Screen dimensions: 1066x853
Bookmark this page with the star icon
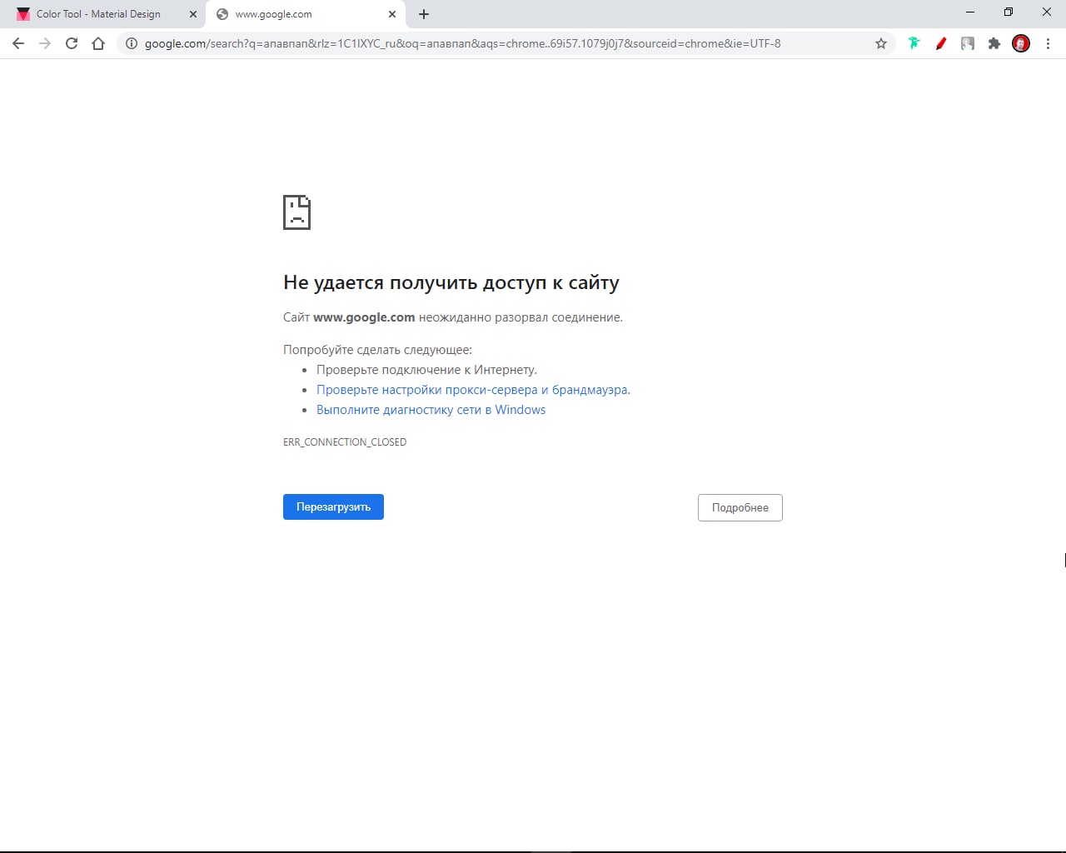[x=881, y=43]
